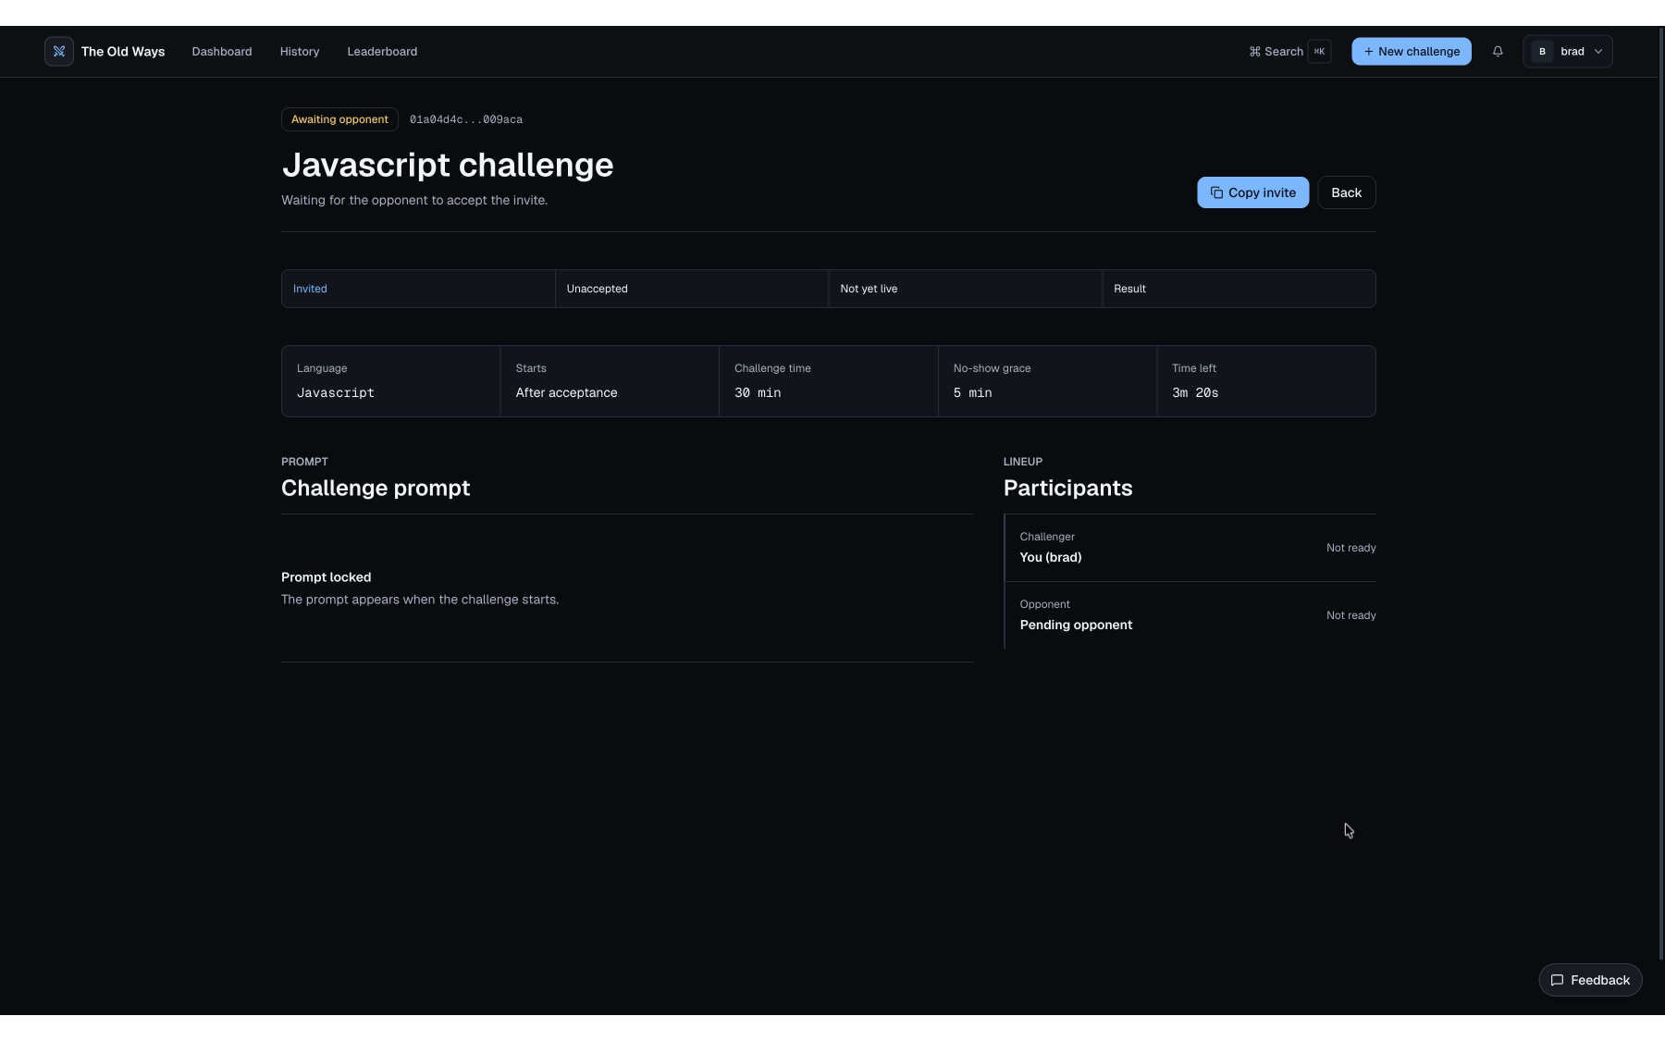Open the notifications bell
This screenshot has height=1041, width=1665.
click(1498, 52)
